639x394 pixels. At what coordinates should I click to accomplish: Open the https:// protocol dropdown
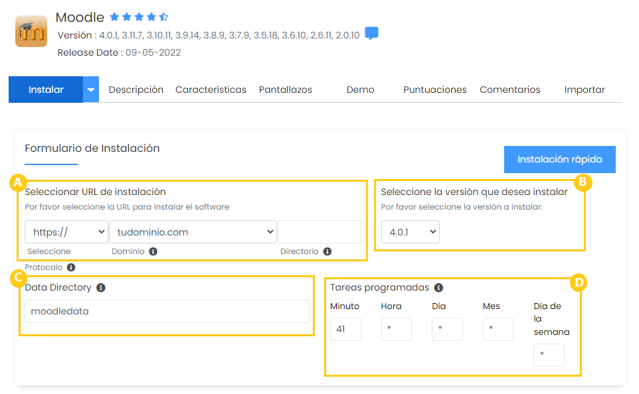pos(66,232)
